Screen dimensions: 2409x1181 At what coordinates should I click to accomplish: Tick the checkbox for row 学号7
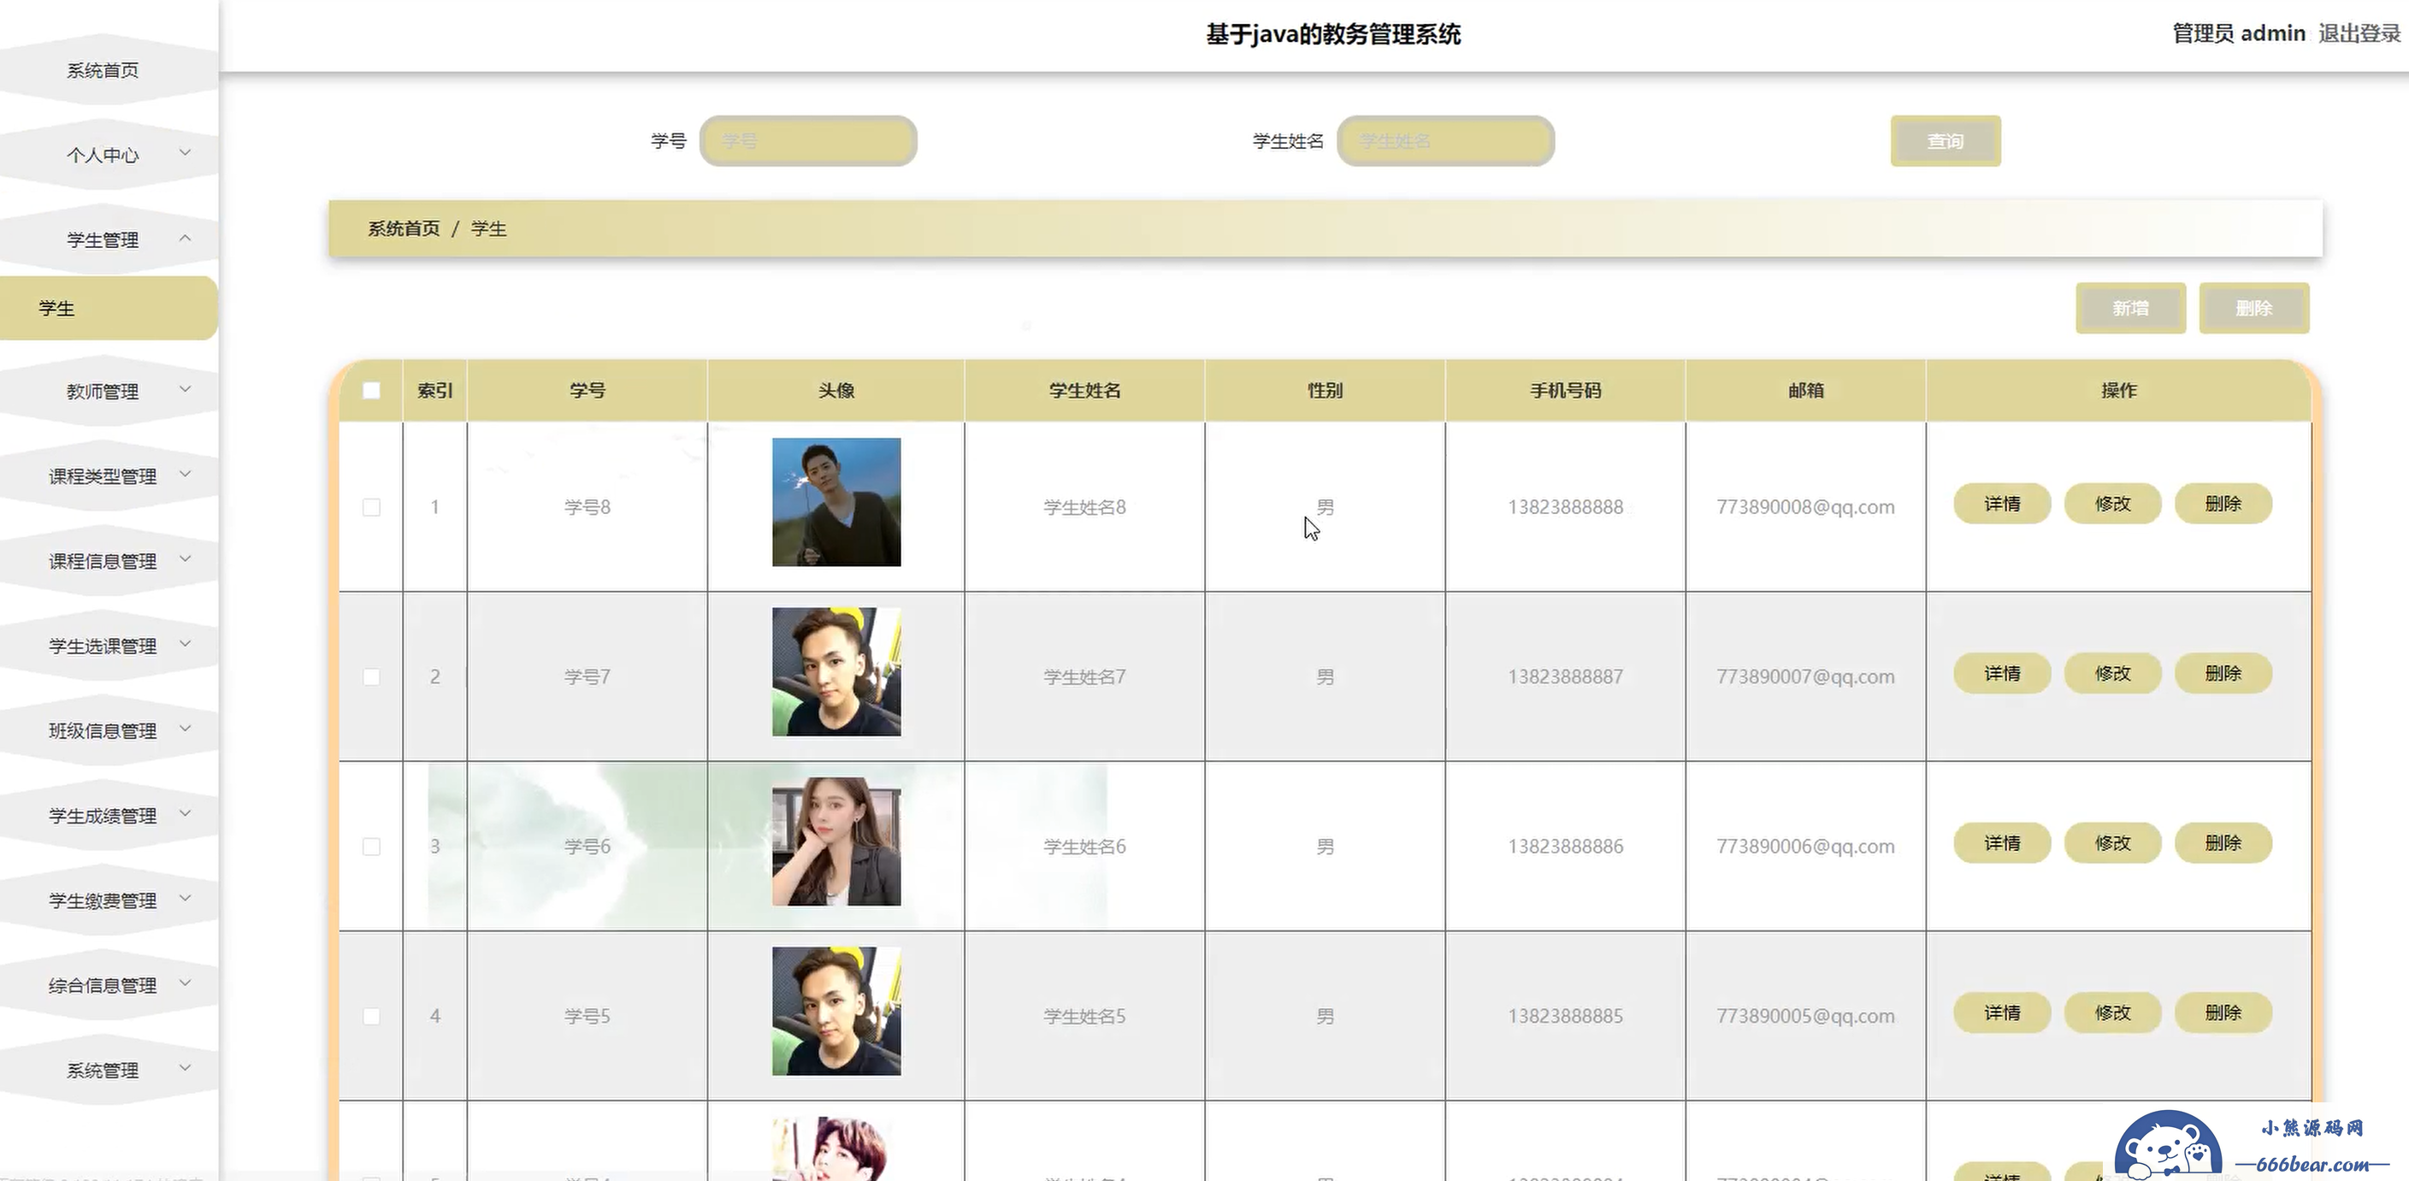coord(371,677)
